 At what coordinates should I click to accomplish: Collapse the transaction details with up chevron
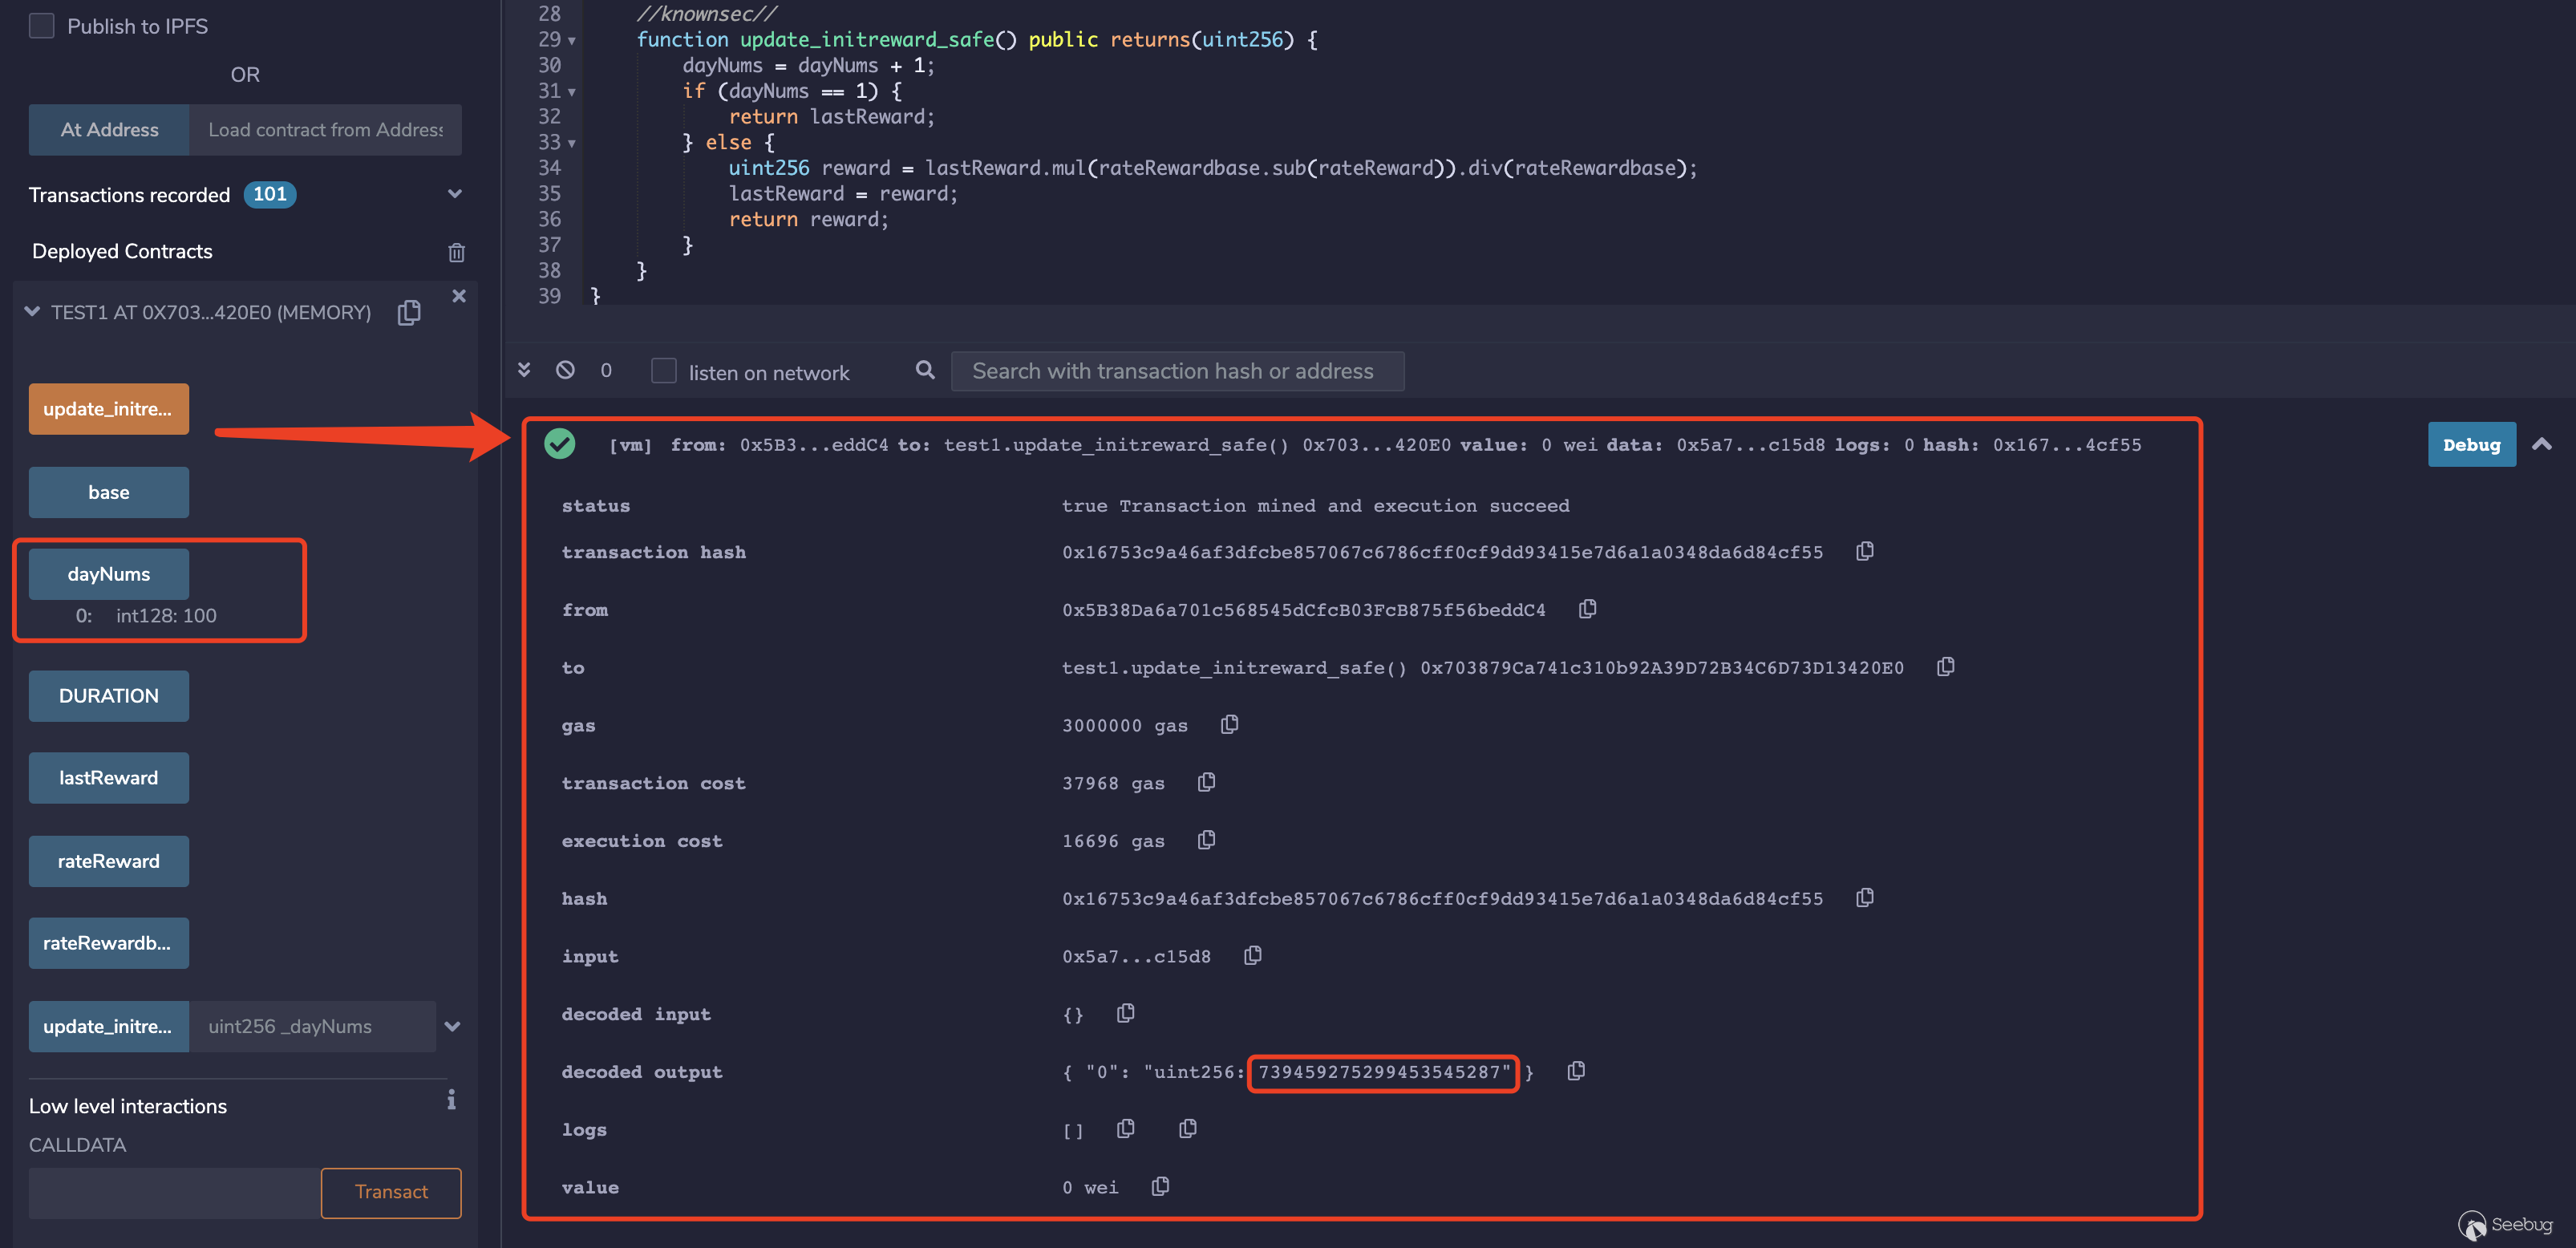click(x=2541, y=444)
